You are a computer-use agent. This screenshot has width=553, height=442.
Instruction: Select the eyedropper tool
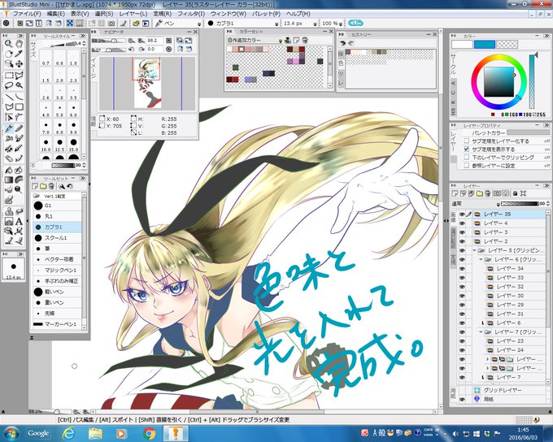[x=19, y=54]
